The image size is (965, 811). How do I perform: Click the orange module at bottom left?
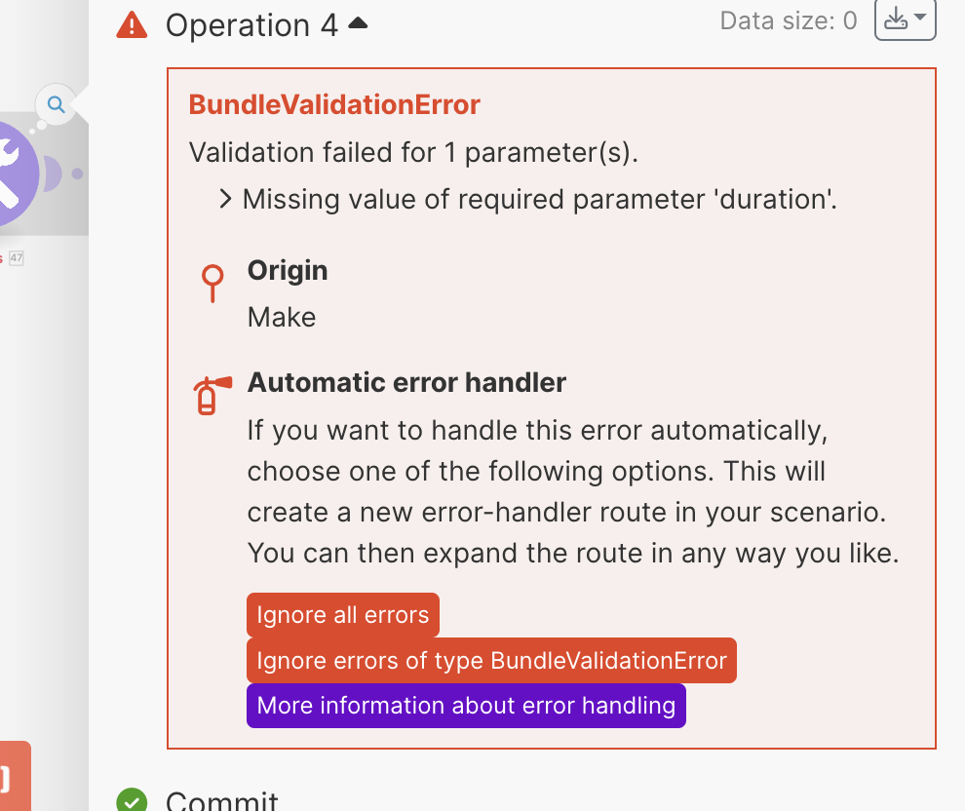click(12, 777)
